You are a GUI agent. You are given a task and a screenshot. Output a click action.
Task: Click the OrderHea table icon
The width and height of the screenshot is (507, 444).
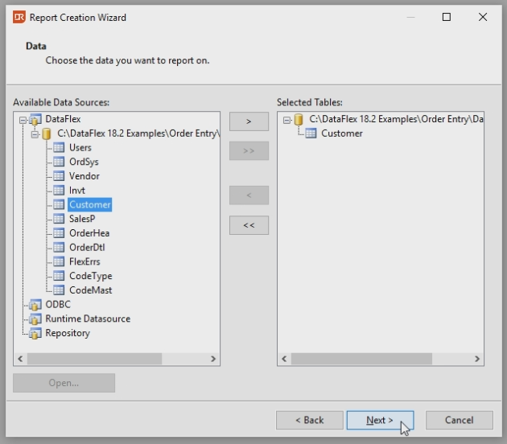tap(58, 233)
